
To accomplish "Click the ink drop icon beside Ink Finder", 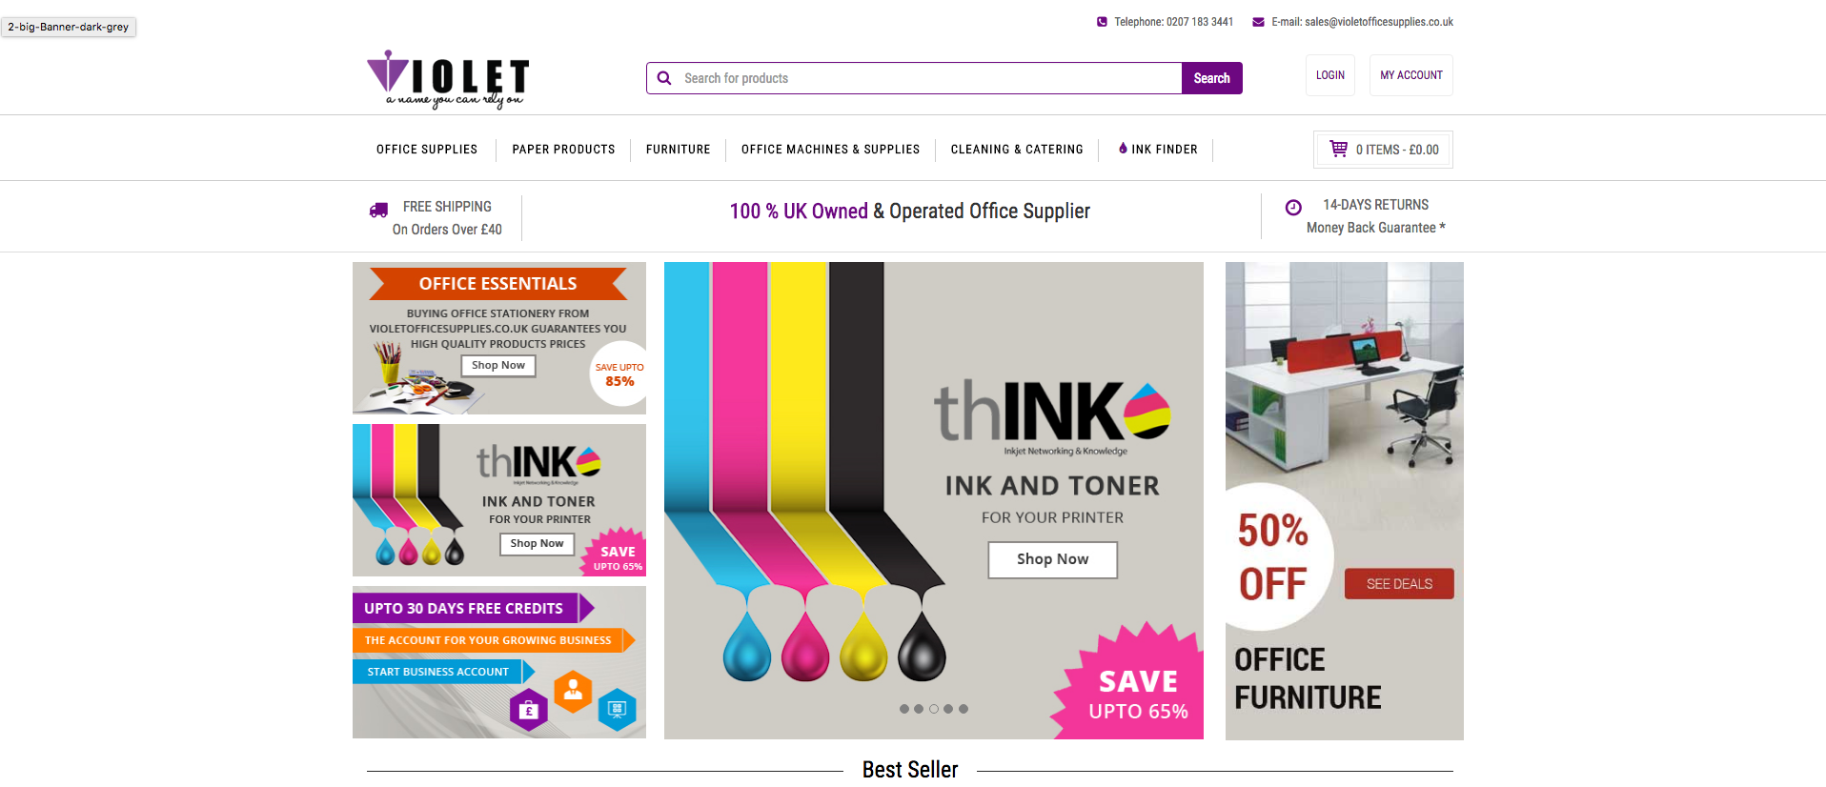I will tap(1123, 148).
